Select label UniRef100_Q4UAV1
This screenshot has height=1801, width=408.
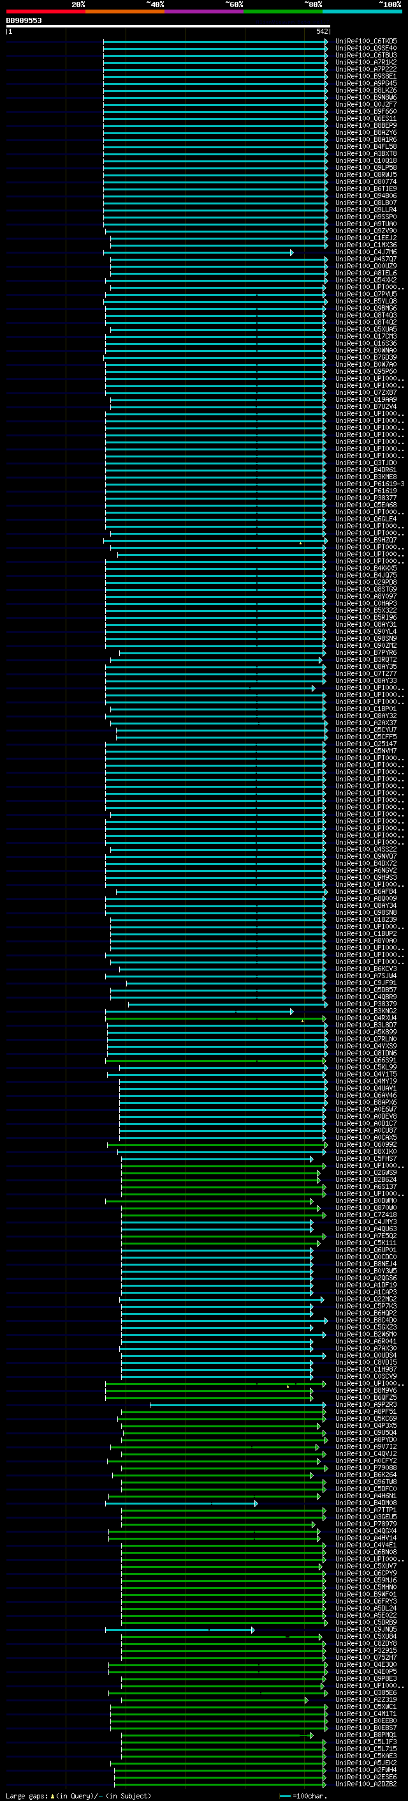tap(366, 1088)
